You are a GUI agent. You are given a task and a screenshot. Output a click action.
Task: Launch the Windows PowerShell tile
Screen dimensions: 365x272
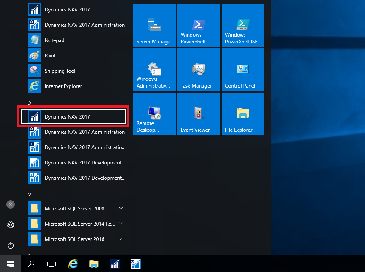199,25
